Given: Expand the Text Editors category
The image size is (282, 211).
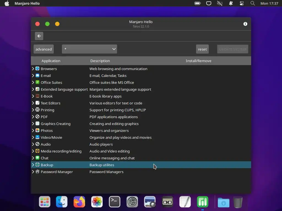Looking at the screenshot, I should coord(33,103).
